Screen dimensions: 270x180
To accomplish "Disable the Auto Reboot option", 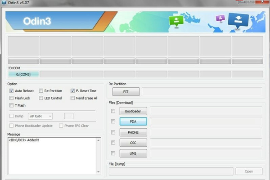I will click(x=11, y=91).
